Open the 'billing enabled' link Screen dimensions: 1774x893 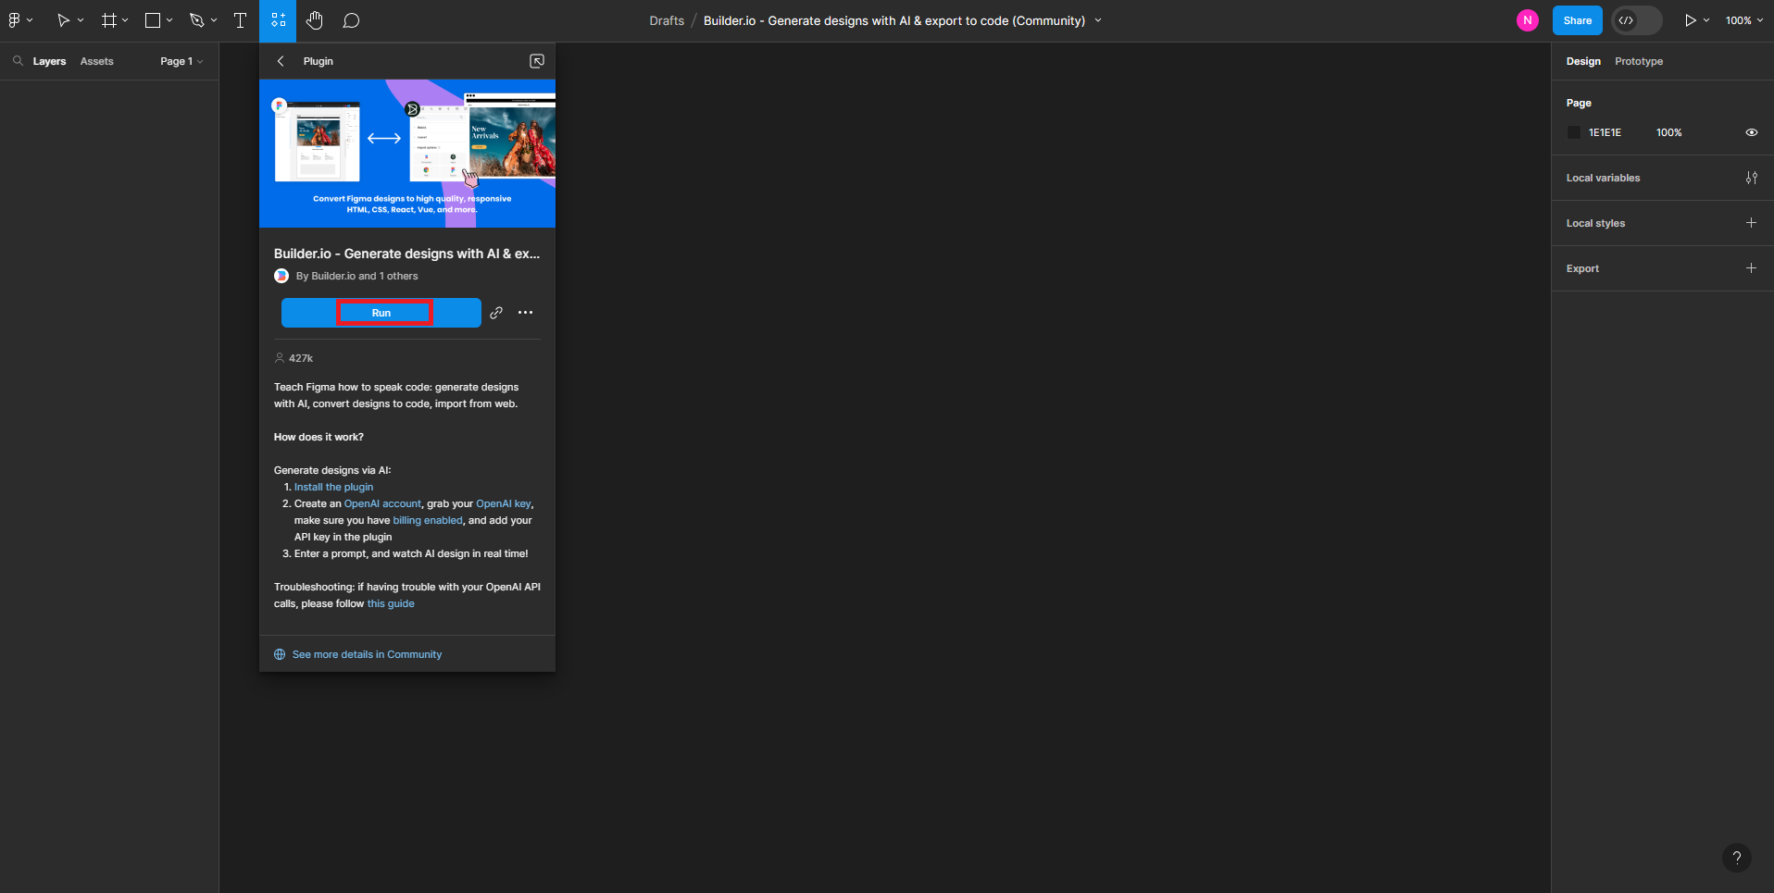coord(428,520)
